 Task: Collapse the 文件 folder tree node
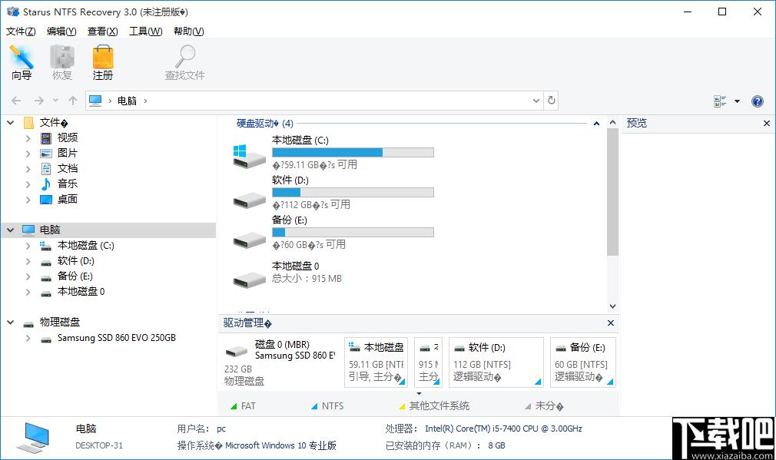11,122
